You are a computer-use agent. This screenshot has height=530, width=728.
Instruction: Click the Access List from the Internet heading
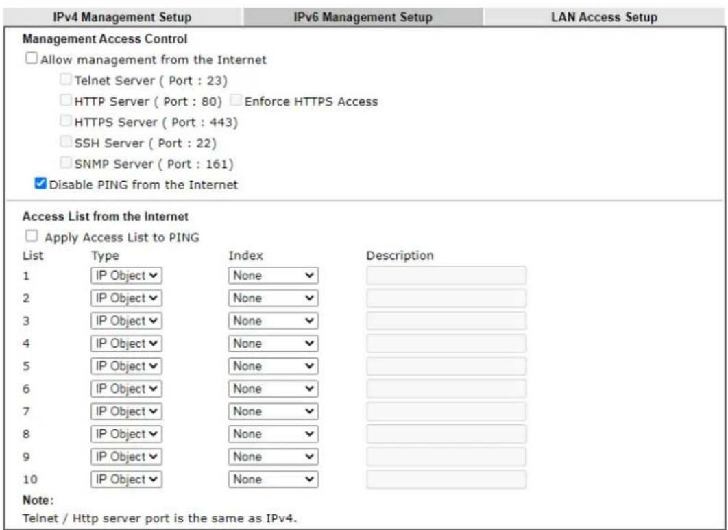pyautogui.click(x=106, y=217)
